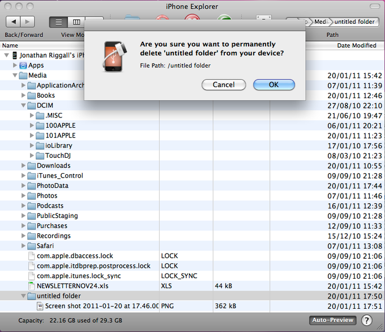385x332 pixels.
Task: Sort by the Date Modified column header
Action: pos(357,45)
